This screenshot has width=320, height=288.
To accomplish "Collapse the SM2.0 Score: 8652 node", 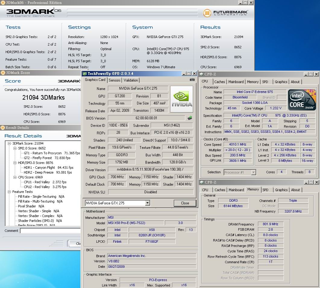I will tap(15, 149).
